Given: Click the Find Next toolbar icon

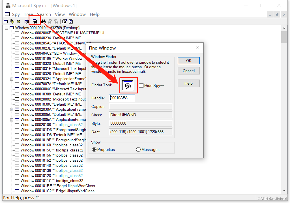Looking at the screenshot, I should [50, 22].
